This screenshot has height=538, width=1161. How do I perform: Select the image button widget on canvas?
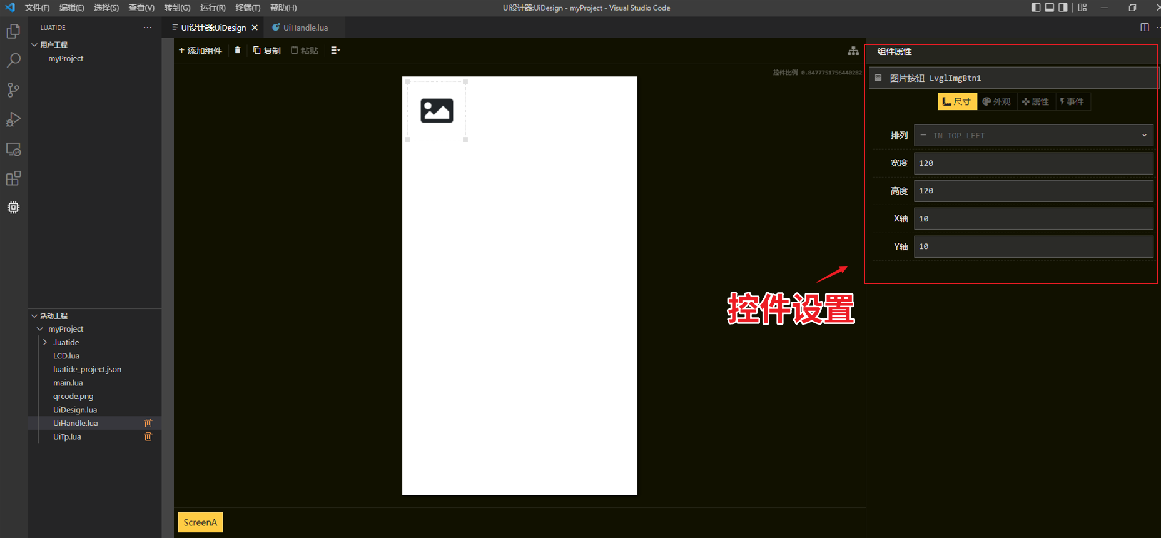pyautogui.click(x=437, y=111)
